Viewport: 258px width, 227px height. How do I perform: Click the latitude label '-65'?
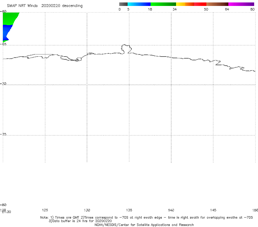point(3,44)
